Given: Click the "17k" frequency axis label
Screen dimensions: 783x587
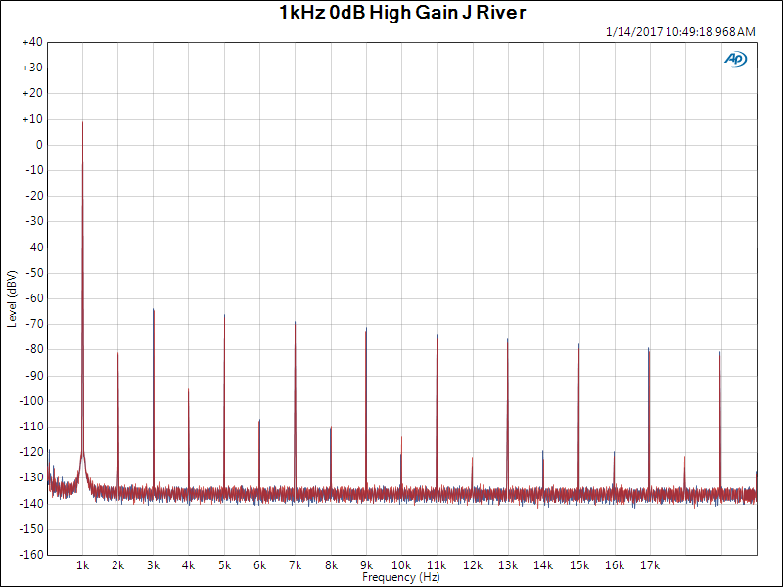Looking at the screenshot, I should [650, 565].
